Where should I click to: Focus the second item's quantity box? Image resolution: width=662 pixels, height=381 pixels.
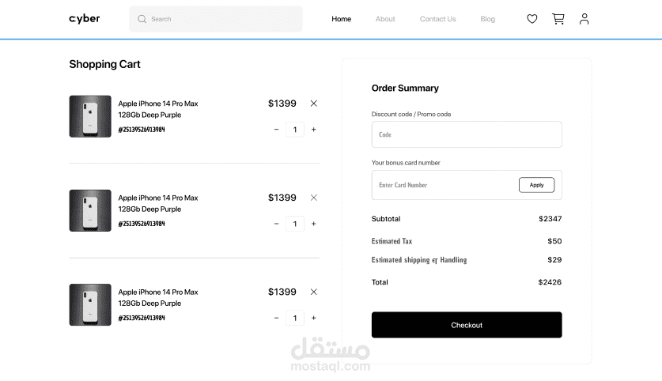coord(295,224)
